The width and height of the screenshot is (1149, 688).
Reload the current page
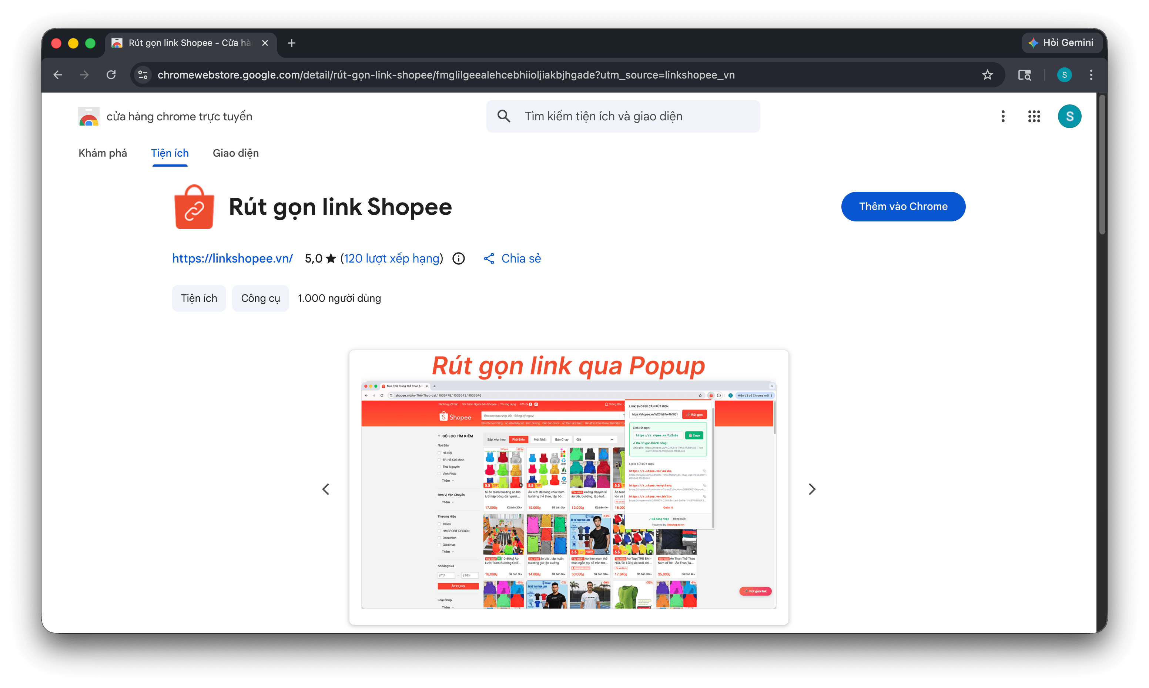pos(111,75)
